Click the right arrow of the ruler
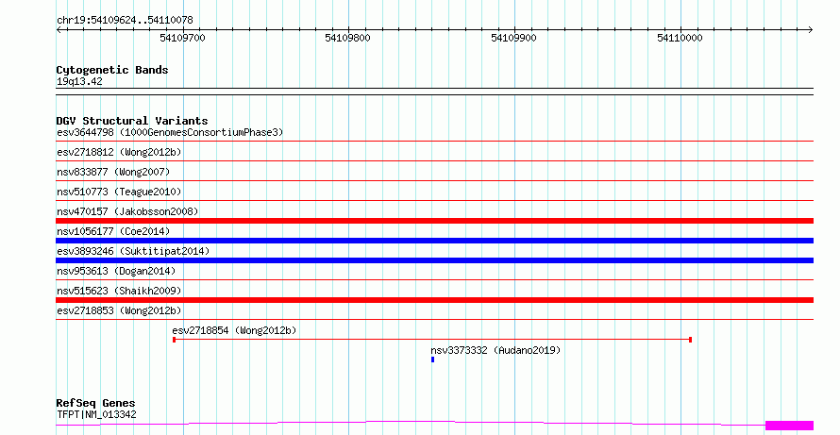The image size is (840, 435). 810,30
